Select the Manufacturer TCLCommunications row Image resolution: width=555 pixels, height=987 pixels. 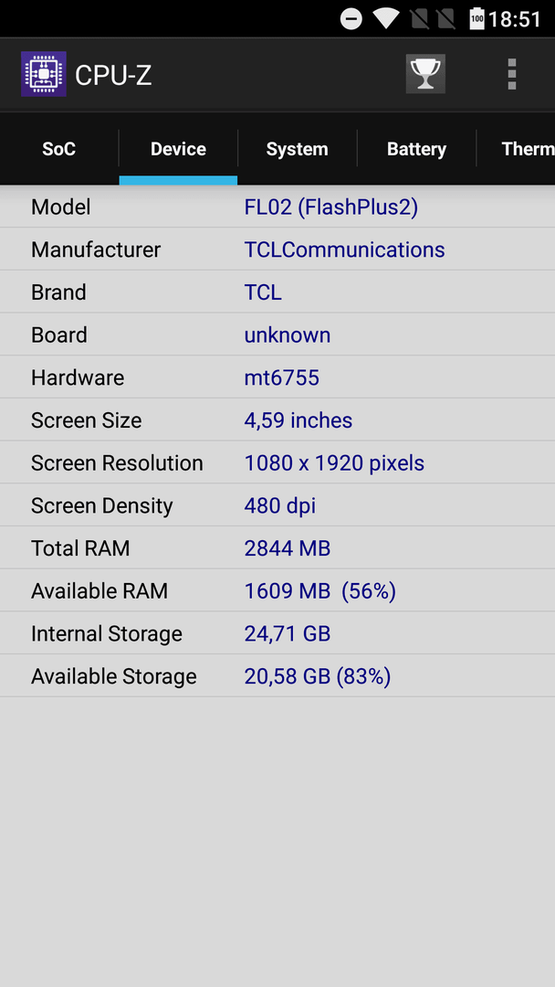pos(277,249)
